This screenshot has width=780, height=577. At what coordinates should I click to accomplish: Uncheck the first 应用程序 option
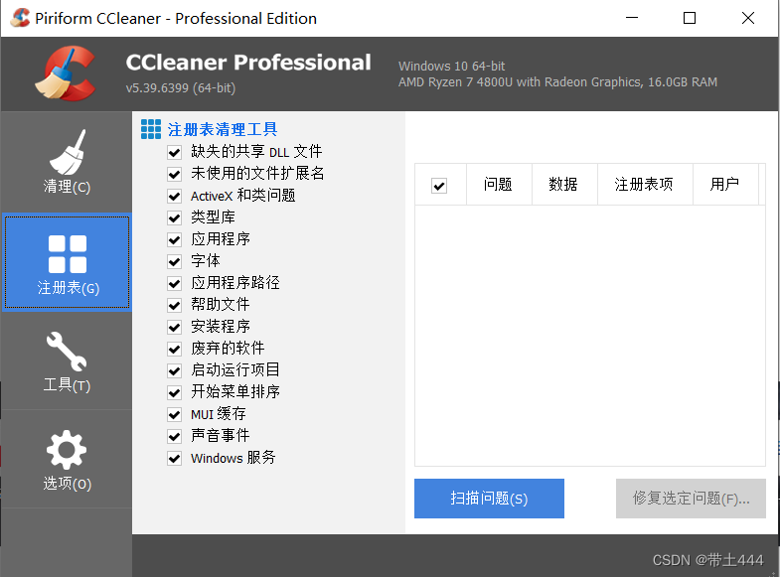(174, 239)
